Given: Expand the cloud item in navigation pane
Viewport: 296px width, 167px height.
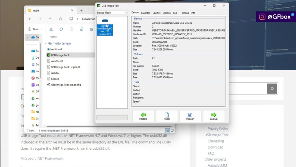Looking at the screenshot, I should [28, 37].
